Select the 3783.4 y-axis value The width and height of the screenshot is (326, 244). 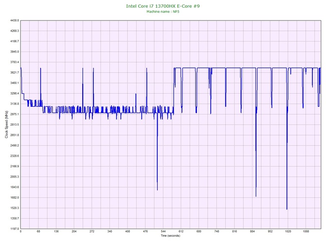click(15, 62)
